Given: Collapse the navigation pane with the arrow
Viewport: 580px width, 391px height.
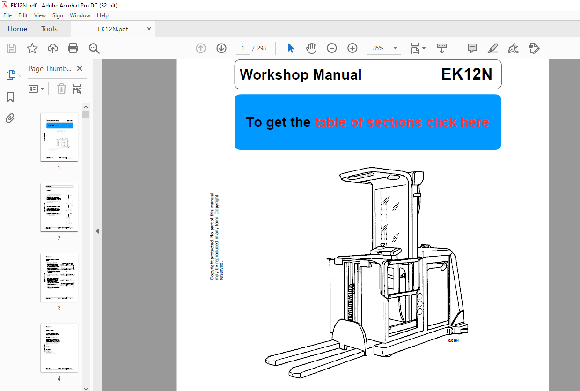Looking at the screenshot, I should click(x=97, y=231).
